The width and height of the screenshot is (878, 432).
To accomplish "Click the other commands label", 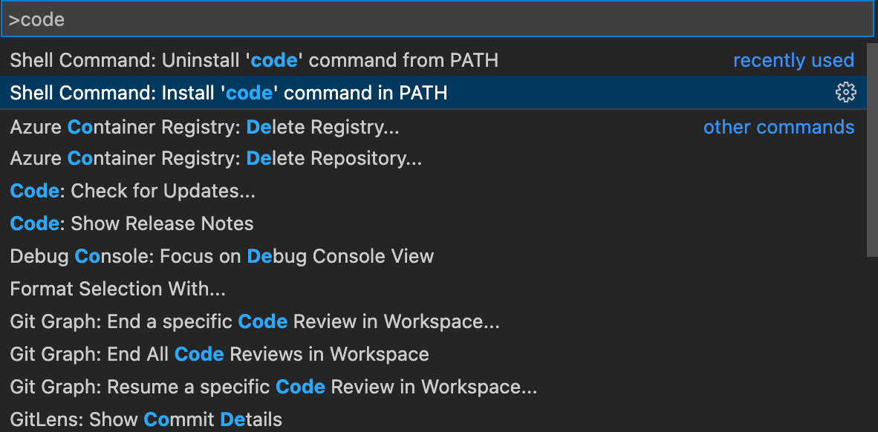I will [778, 126].
